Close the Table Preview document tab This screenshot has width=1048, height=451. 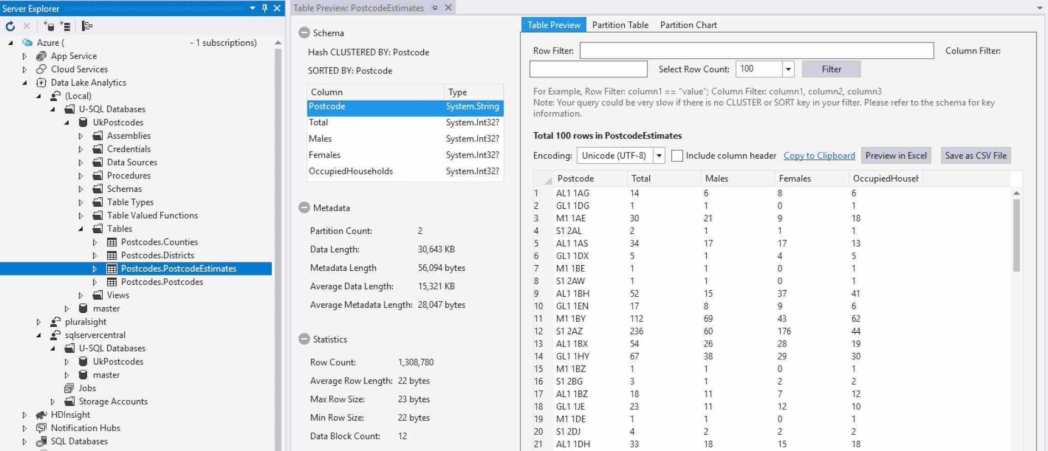tap(448, 8)
